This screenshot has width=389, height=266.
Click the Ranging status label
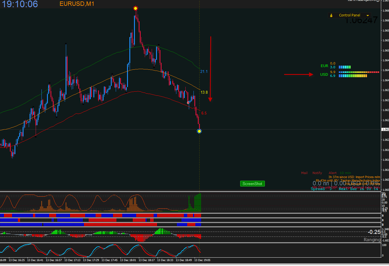[372, 240]
